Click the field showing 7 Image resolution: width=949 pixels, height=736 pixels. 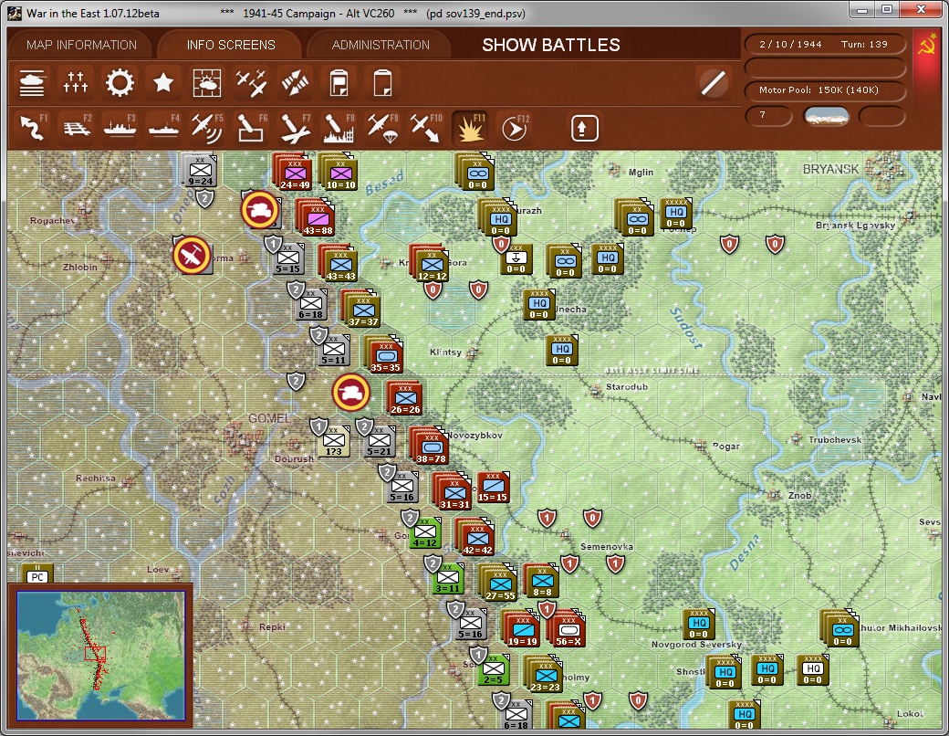pyautogui.click(x=768, y=115)
